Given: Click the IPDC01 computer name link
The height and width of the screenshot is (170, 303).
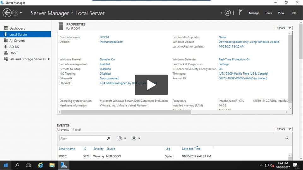Looking at the screenshot, I should click(104, 37).
